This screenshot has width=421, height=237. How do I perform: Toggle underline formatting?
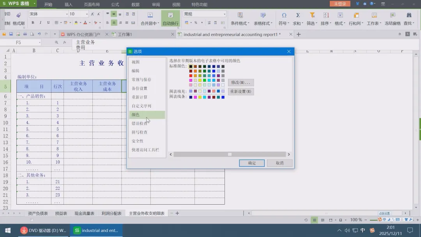pos(48,23)
